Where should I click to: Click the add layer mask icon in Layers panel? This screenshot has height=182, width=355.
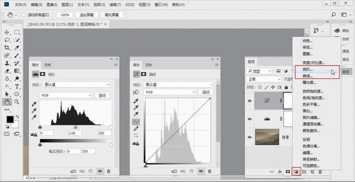coord(288,172)
